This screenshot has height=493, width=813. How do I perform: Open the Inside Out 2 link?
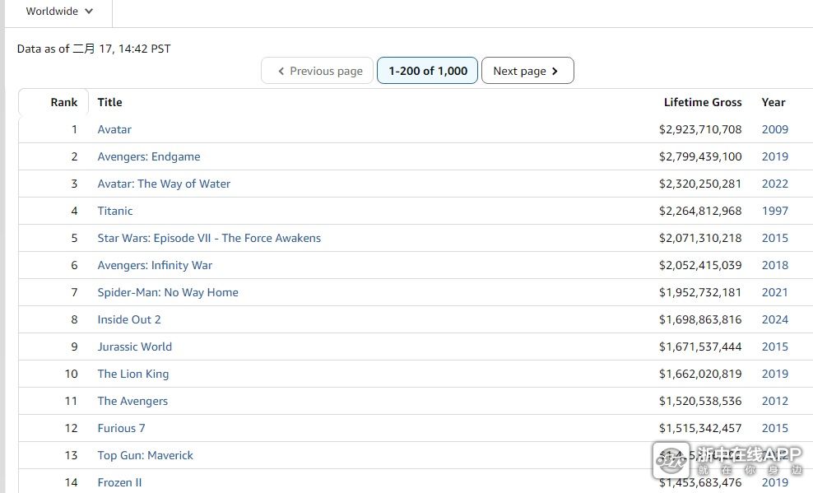point(129,319)
